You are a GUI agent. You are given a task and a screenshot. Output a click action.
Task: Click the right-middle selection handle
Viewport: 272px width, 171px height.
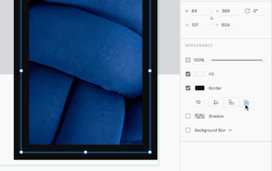pos(150,71)
